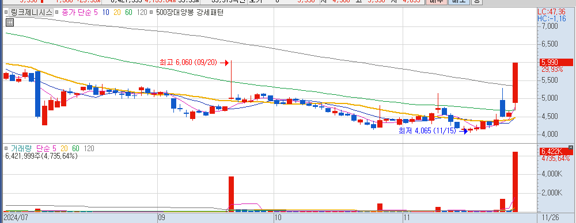The height and width of the screenshot is (223, 576).
Task: Click the 5,500 price axis label
Action: (x=550, y=80)
